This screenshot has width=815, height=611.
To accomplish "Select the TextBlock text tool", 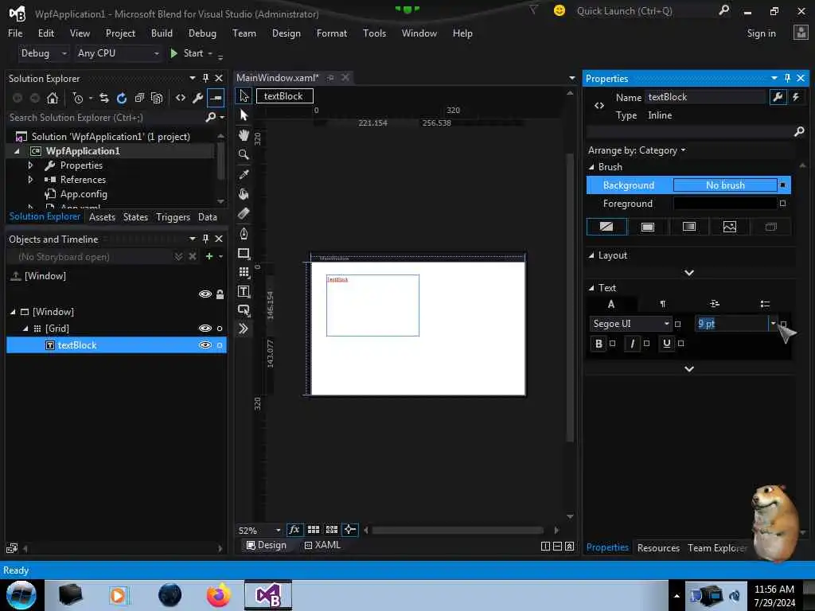I will pos(244,291).
